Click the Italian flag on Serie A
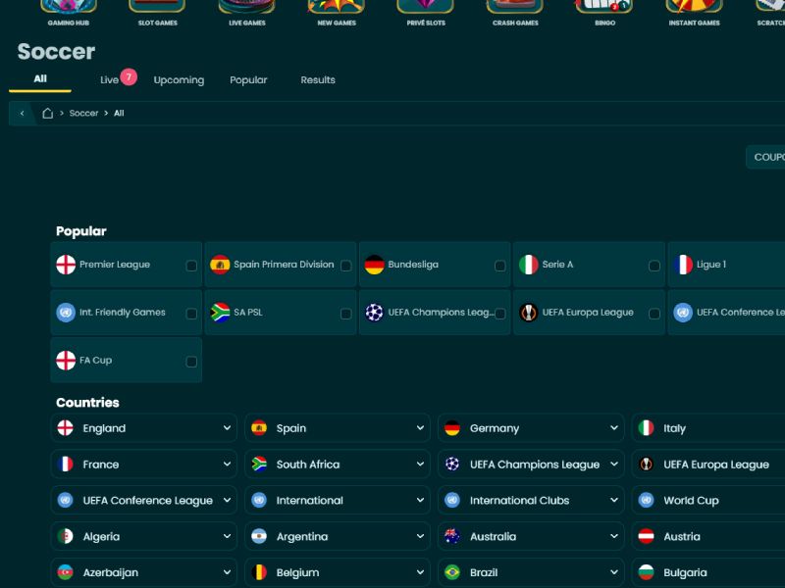Viewport: 785px width, 588px height. pyautogui.click(x=528, y=265)
